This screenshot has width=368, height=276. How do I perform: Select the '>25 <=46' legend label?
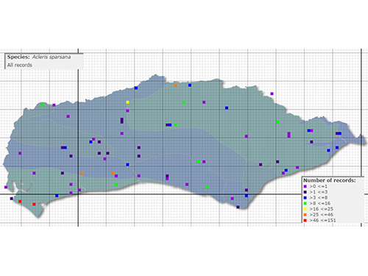[321, 215]
